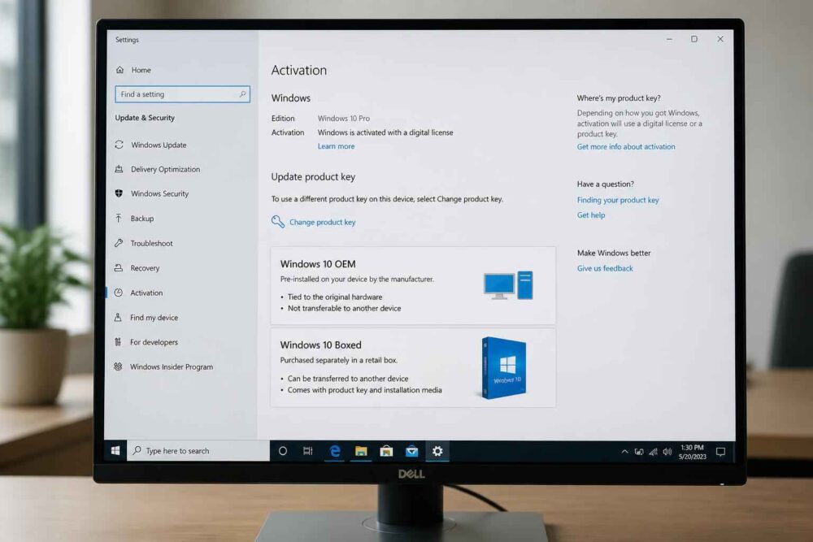The height and width of the screenshot is (542, 813).
Task: Open the Windows Insider Program page
Action: (171, 366)
